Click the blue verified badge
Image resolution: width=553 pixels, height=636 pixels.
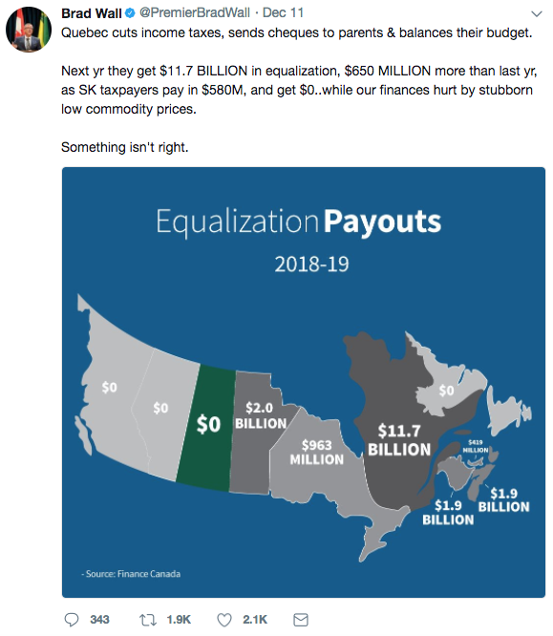(x=130, y=13)
